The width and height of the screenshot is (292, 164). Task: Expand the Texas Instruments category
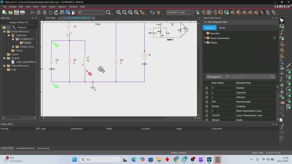tap(205, 38)
